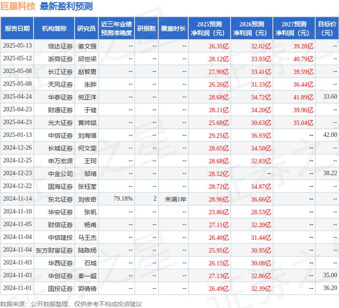339x308 pixels.
Task: Click 33.41亿 forecast value
Action: (x=261, y=72)
